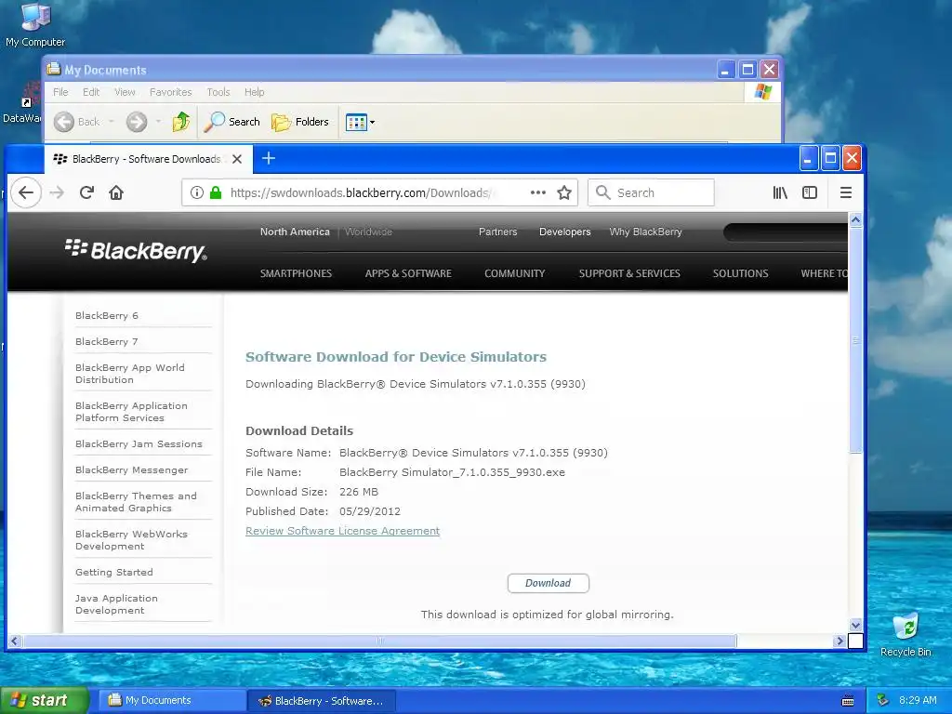952x714 pixels.
Task: Open Getting Started sidebar link
Action: [x=114, y=572]
